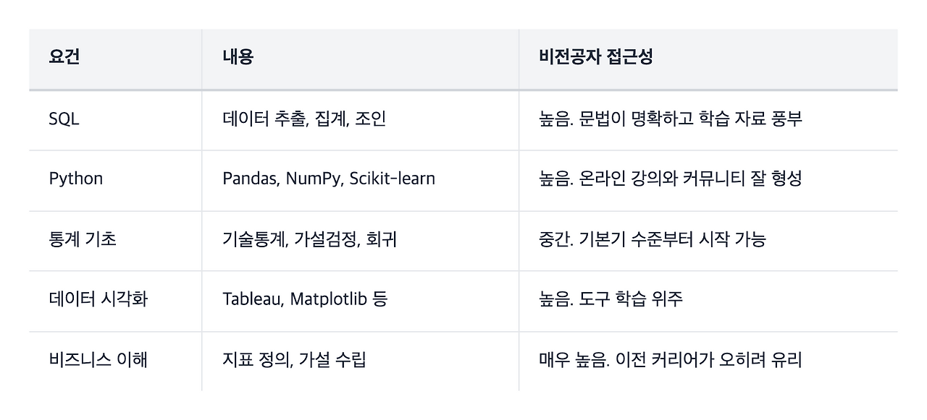927x420 pixels.
Task: Select the Tableau, Matplotlib 등 cell
Action: [x=361, y=301]
